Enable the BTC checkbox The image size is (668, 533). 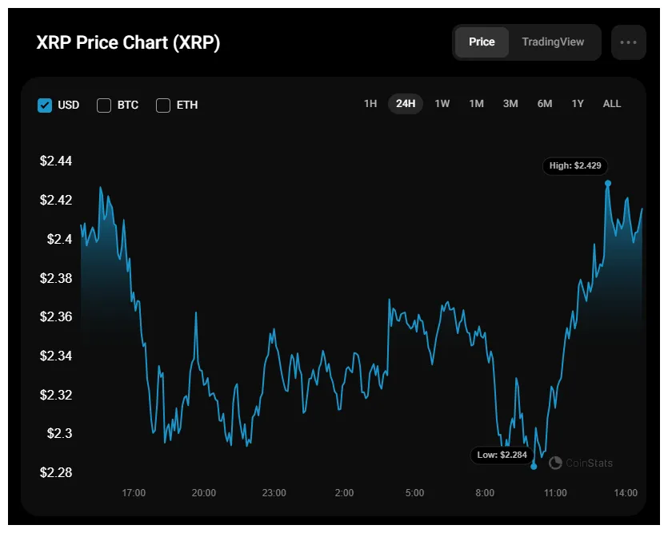tap(104, 105)
